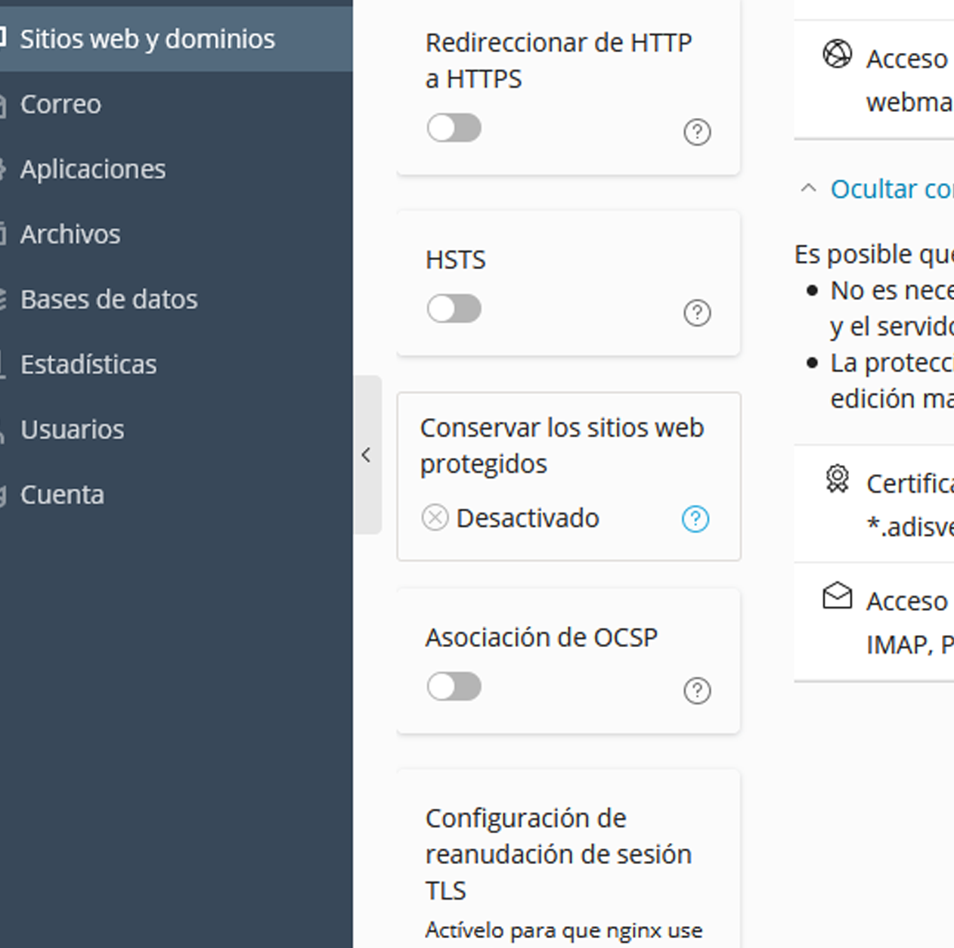954x948 pixels.
Task: Enable Redireccionar de HTTP a HTTPS switch
Action: point(454,128)
